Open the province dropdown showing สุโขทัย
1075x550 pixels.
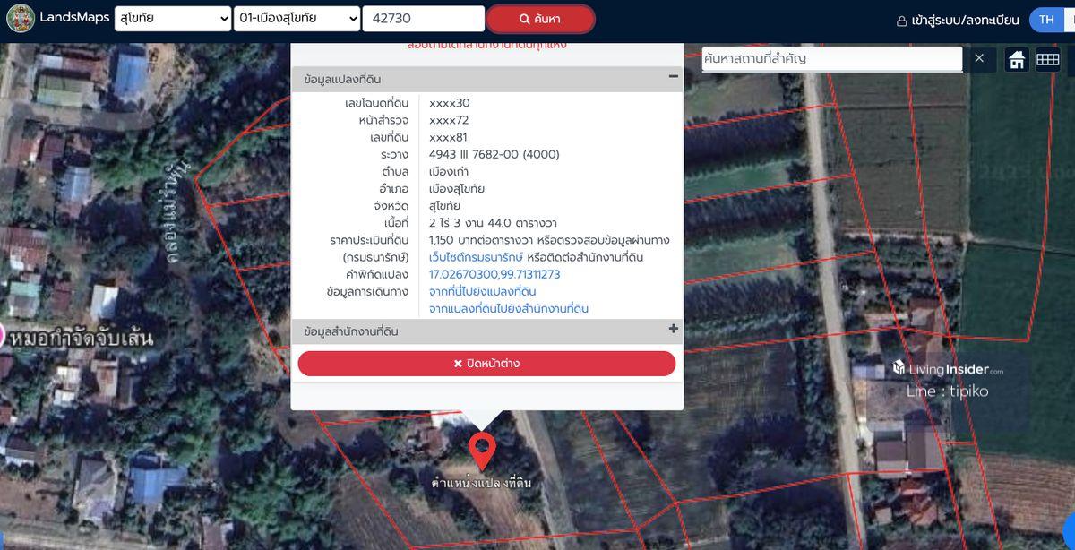tap(173, 19)
